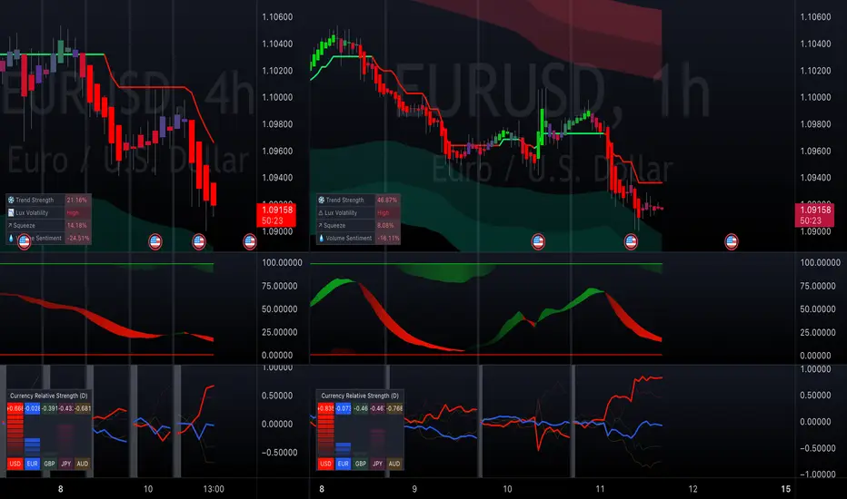Click the red 1.09158 price label on 4h axis

(x=276, y=215)
